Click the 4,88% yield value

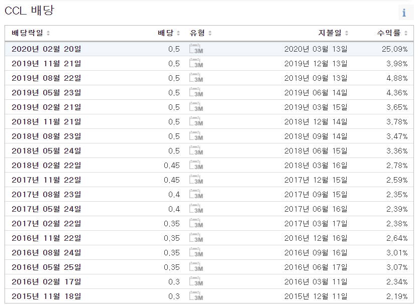tap(397, 78)
